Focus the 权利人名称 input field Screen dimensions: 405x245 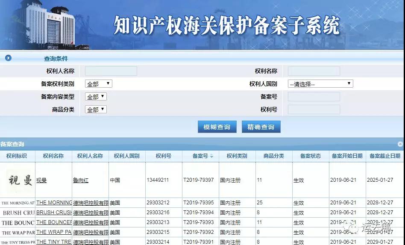111,71
